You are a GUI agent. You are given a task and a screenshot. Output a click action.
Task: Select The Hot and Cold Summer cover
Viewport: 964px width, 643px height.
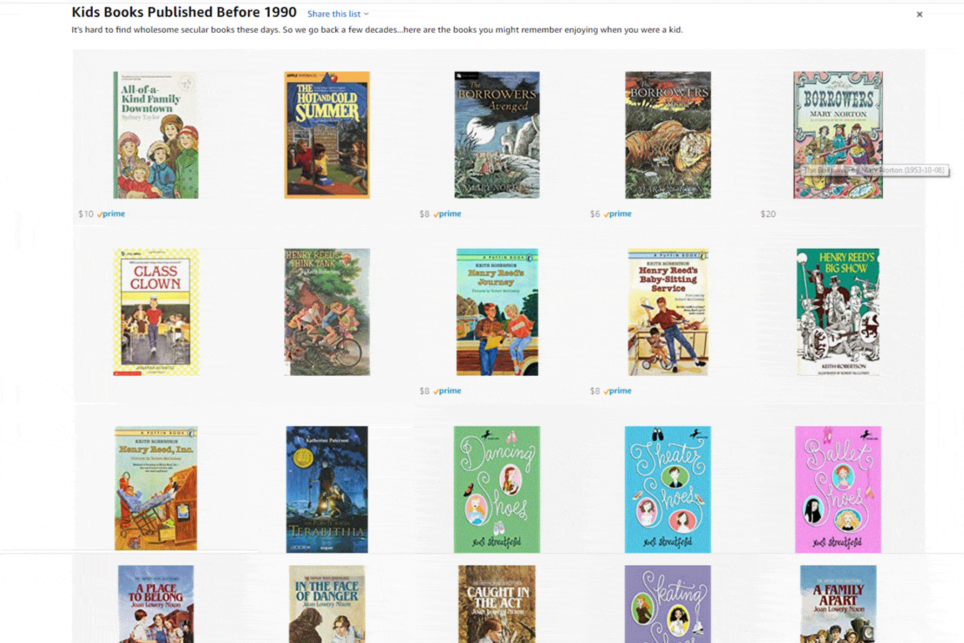pos(327,135)
